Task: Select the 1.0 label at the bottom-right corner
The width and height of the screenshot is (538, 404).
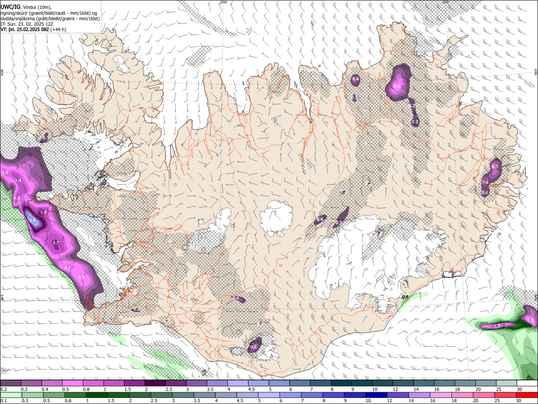Action: [530, 320]
